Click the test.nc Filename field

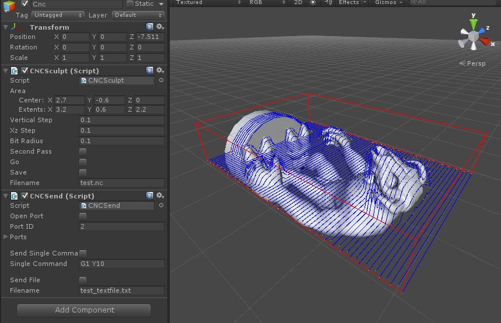[x=122, y=183]
